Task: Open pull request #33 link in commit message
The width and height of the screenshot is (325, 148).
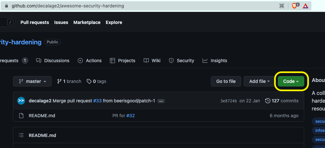Action: click(x=97, y=101)
